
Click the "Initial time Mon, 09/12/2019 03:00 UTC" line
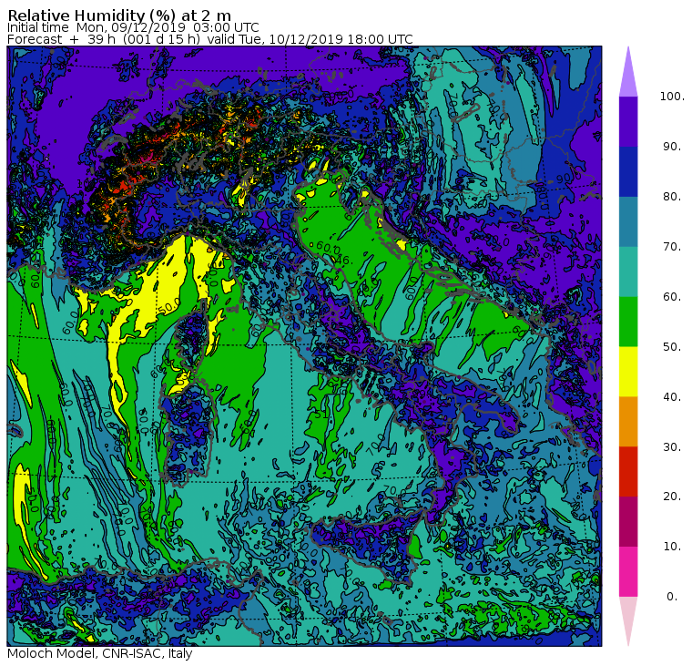133,27
